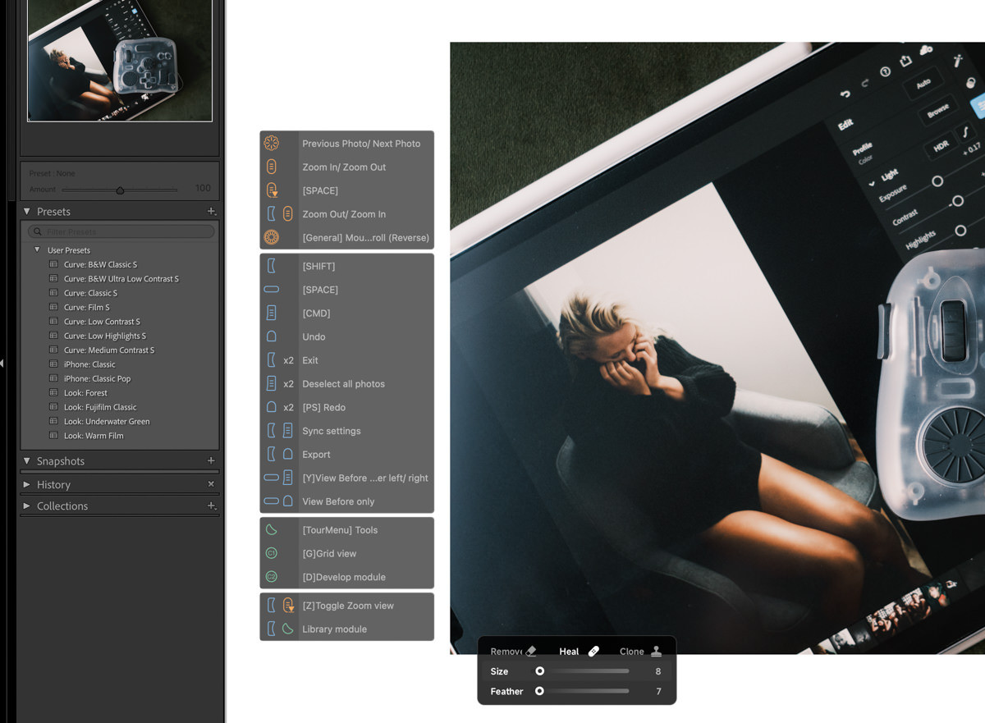Expand the History panel
985x723 pixels.
click(26, 484)
